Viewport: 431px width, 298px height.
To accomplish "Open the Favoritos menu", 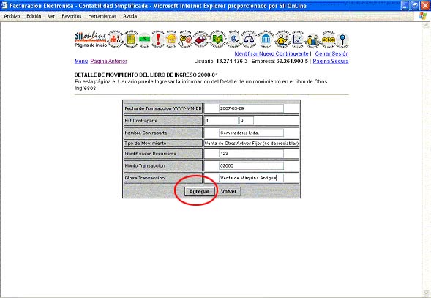I will point(72,16).
